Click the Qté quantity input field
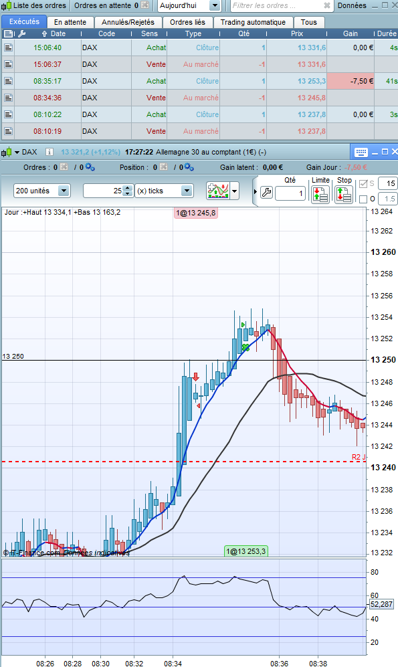398x667 pixels. [x=290, y=193]
